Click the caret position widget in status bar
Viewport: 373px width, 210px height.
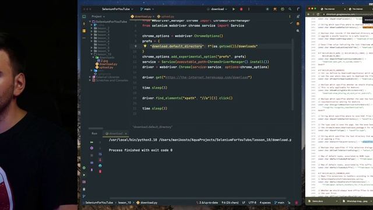coord(230,202)
